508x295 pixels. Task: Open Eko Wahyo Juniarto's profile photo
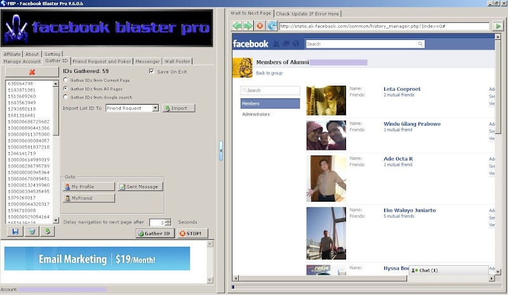point(326,233)
